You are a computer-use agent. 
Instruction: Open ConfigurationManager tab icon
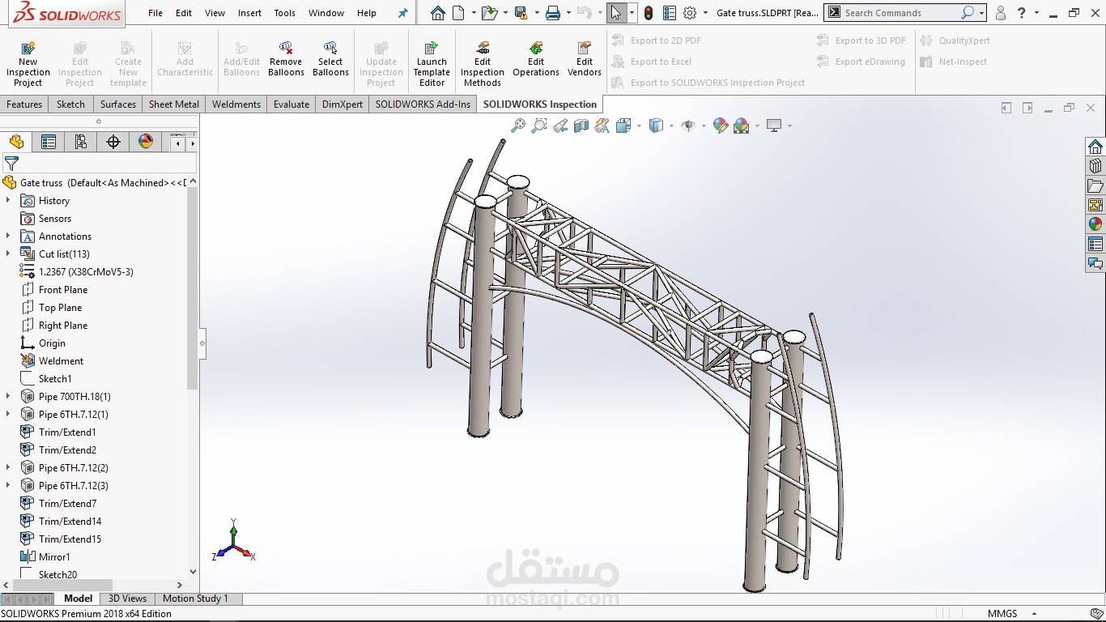pyautogui.click(x=81, y=143)
